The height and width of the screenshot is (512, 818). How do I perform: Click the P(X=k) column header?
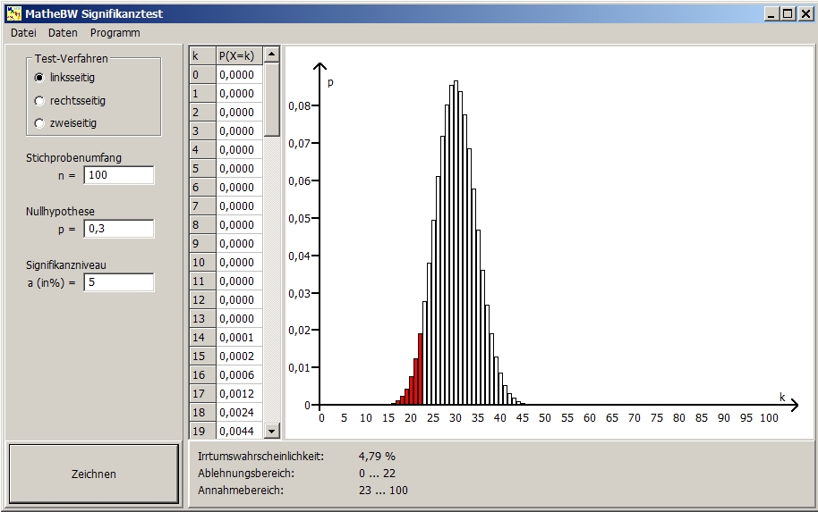240,55
